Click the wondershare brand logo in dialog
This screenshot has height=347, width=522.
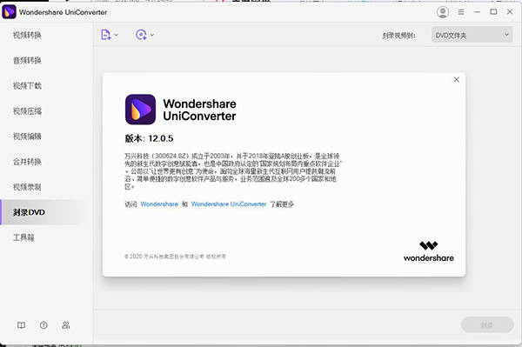428,251
